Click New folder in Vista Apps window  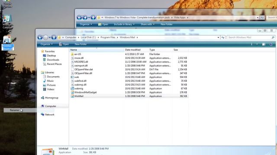[167, 24]
